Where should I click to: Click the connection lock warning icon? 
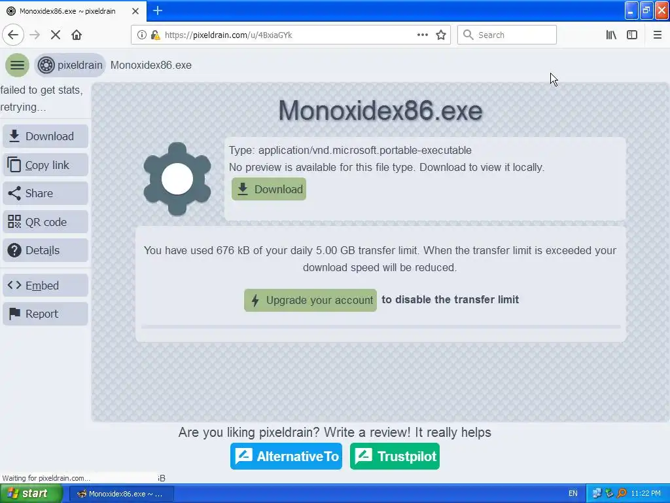click(155, 35)
